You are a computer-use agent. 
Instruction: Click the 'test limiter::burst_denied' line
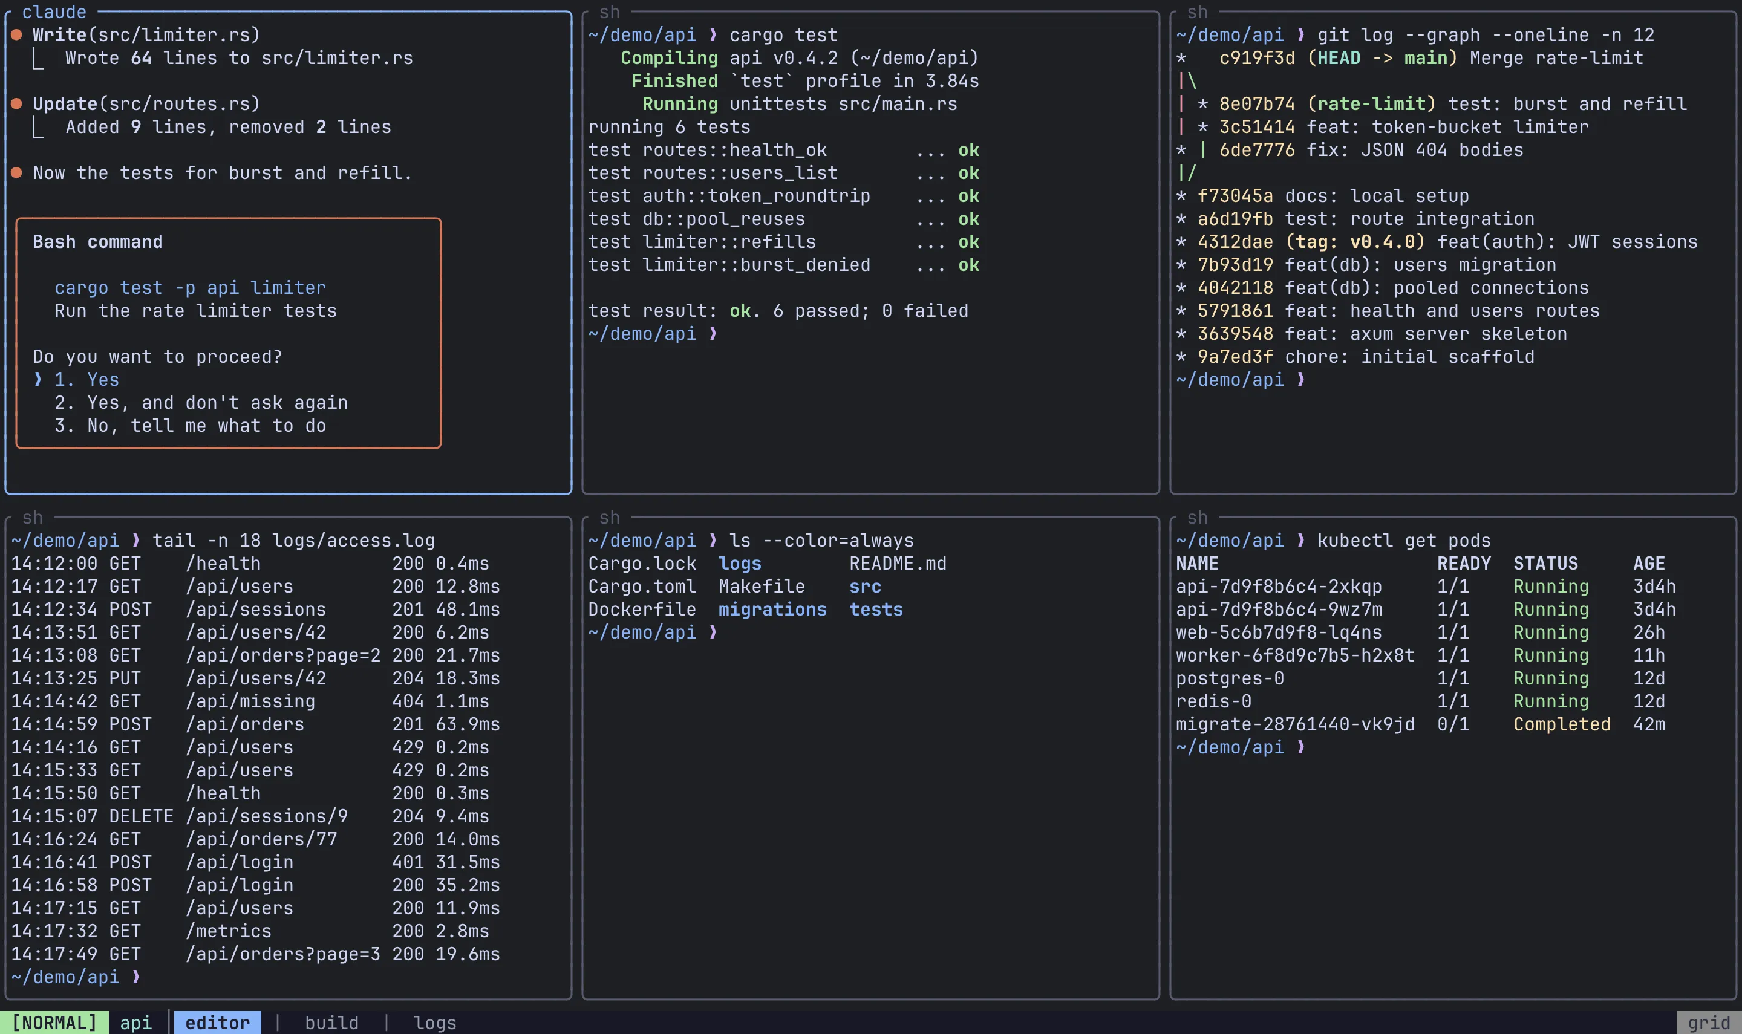pyautogui.click(x=784, y=265)
